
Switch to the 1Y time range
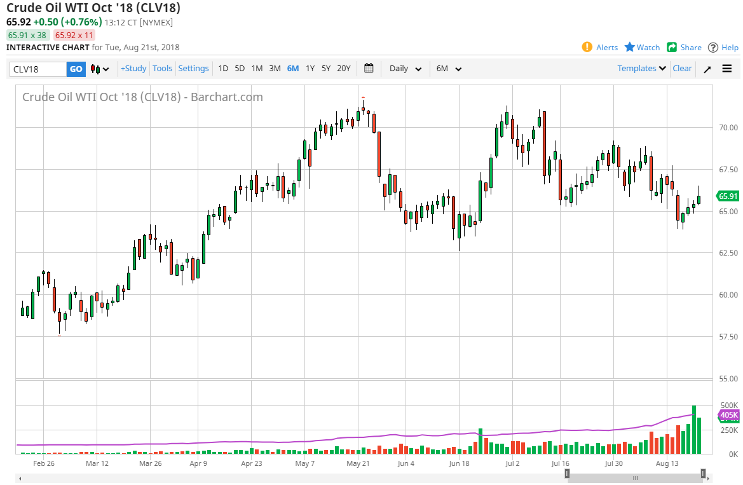coord(310,69)
